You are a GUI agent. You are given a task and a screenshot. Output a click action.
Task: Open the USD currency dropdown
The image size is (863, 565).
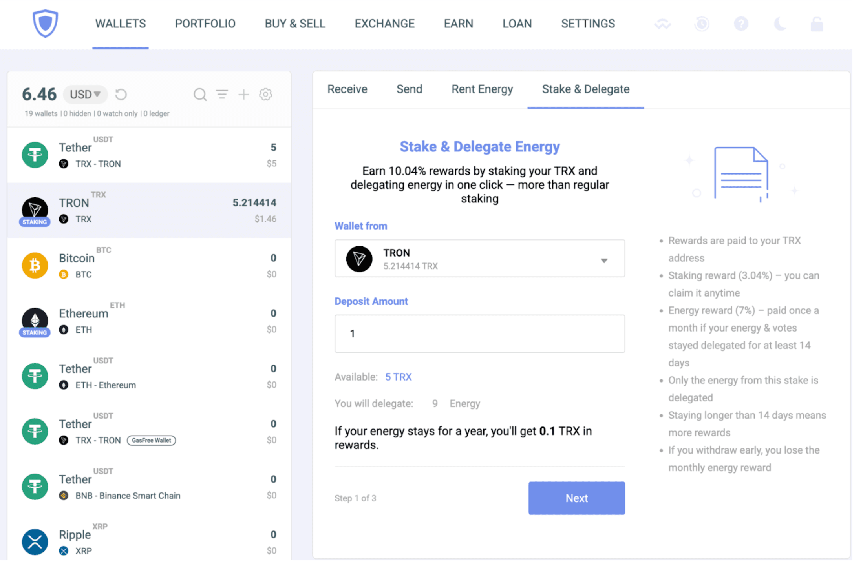point(85,95)
